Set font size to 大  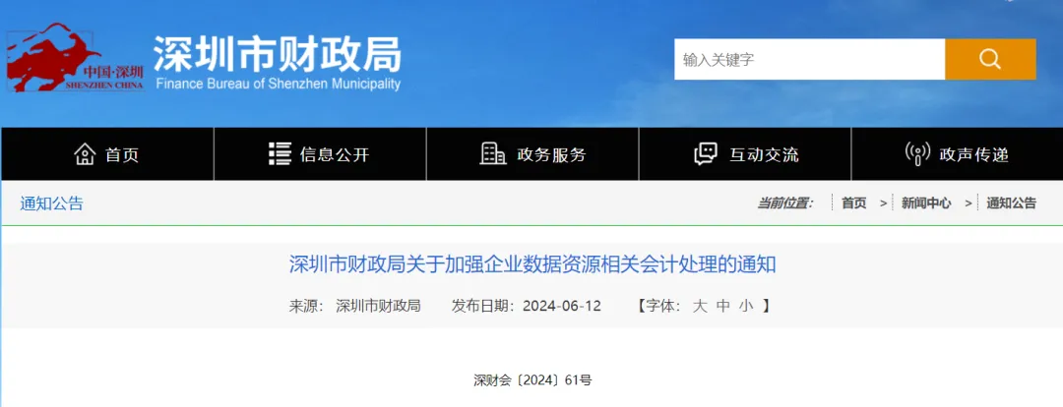pos(700,306)
